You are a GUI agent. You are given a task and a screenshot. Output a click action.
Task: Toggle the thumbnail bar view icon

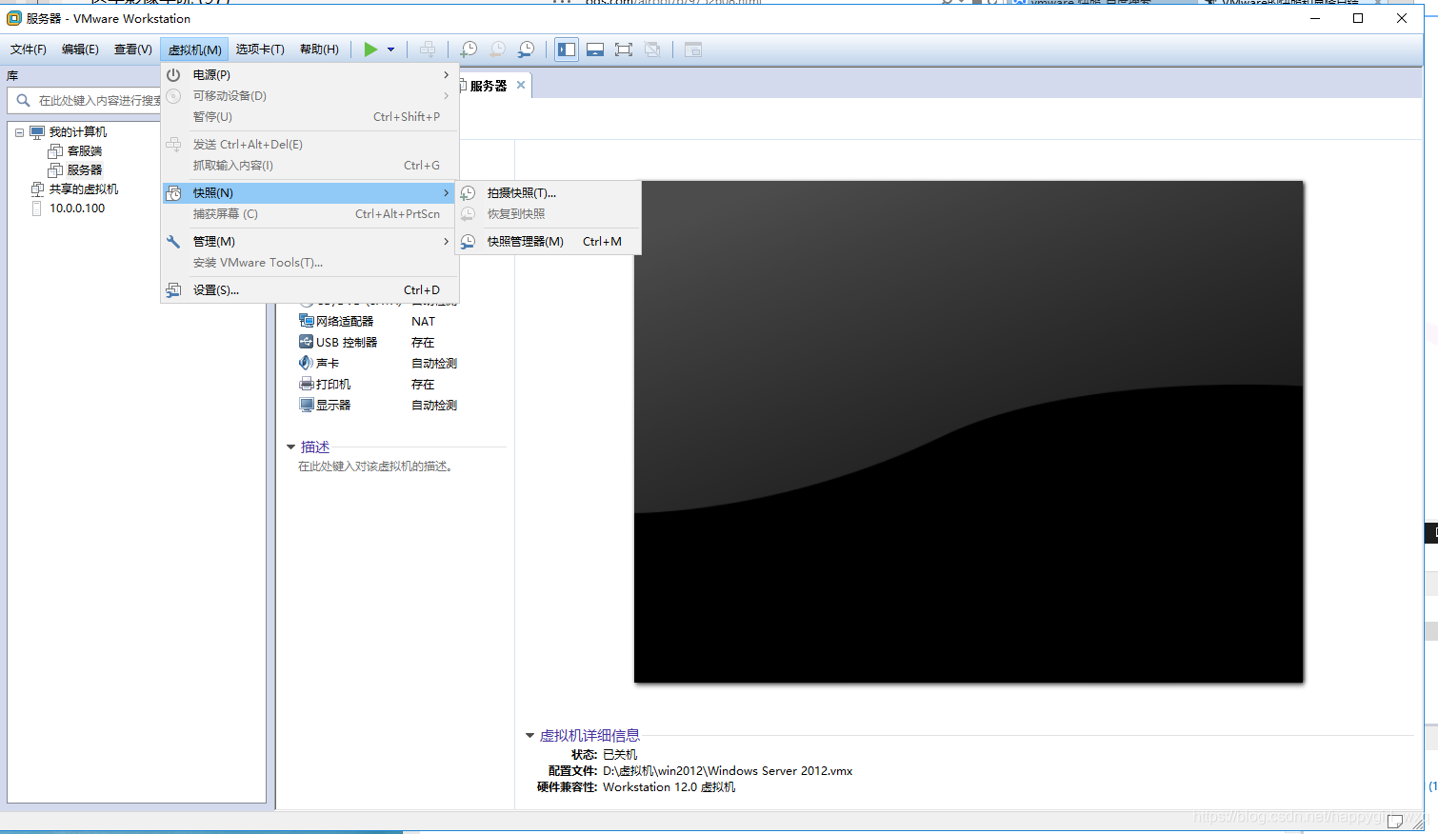point(595,50)
